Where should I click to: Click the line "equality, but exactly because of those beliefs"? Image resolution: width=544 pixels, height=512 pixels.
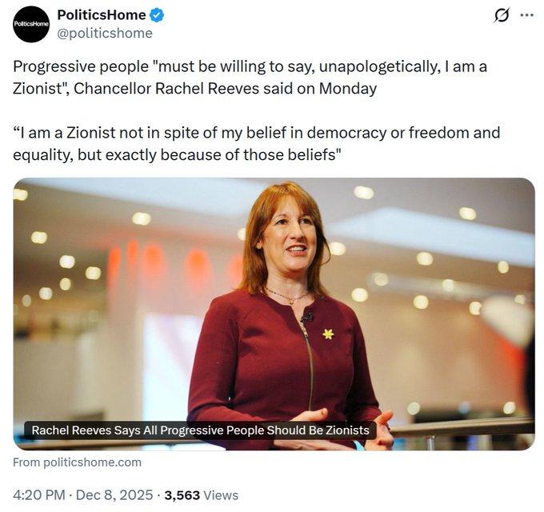[x=178, y=154]
